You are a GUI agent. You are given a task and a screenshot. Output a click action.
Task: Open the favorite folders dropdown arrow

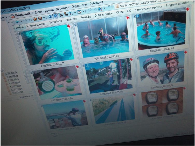[44, 18]
